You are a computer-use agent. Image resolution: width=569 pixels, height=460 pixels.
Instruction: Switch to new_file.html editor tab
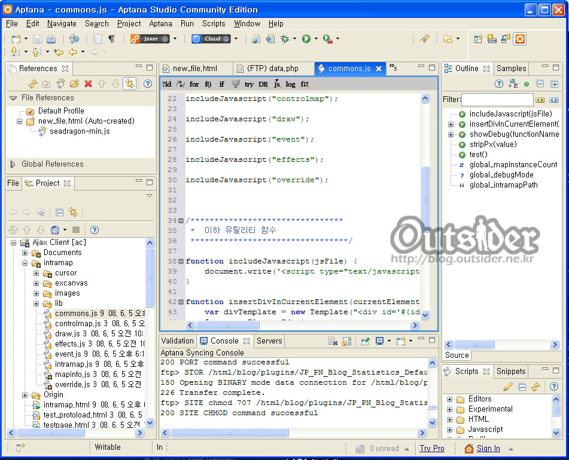click(x=195, y=69)
